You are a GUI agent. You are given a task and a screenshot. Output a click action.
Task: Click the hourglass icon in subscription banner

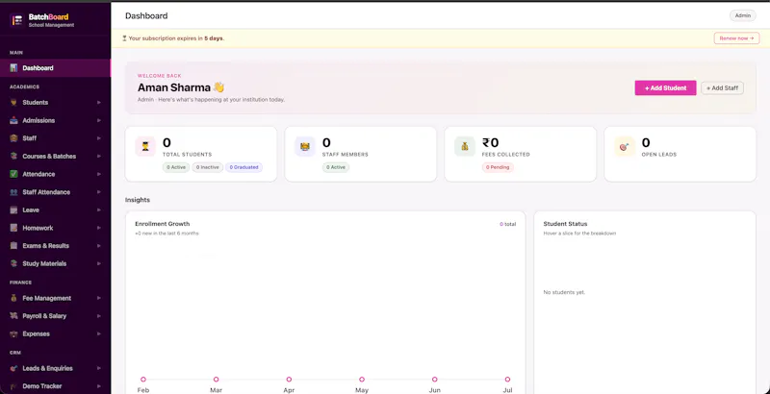[124, 38]
